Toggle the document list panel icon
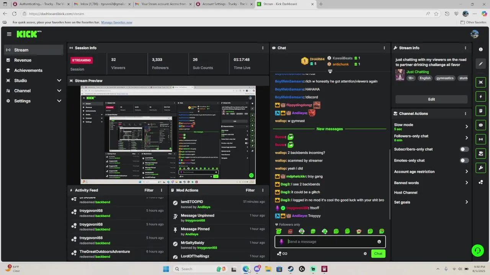This screenshot has width=490, height=275. (481, 111)
